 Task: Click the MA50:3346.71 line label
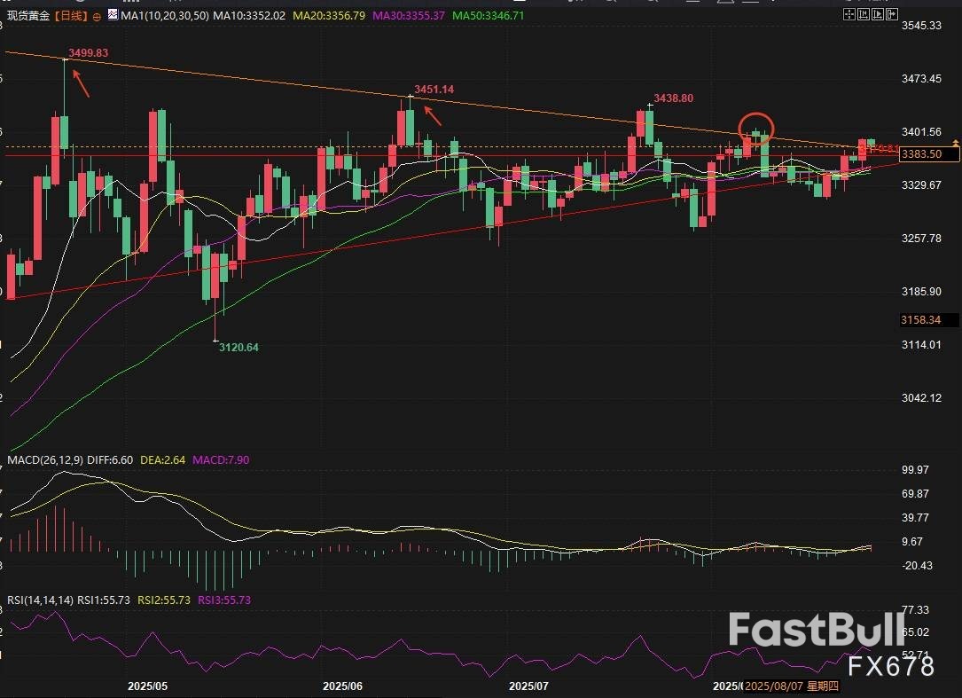(x=487, y=16)
